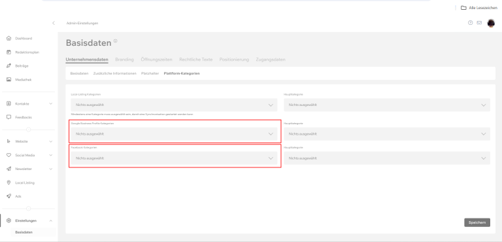This screenshot has height=242, width=502.
Task: Expand the Newsletter submenu chevron
Action: (50, 169)
